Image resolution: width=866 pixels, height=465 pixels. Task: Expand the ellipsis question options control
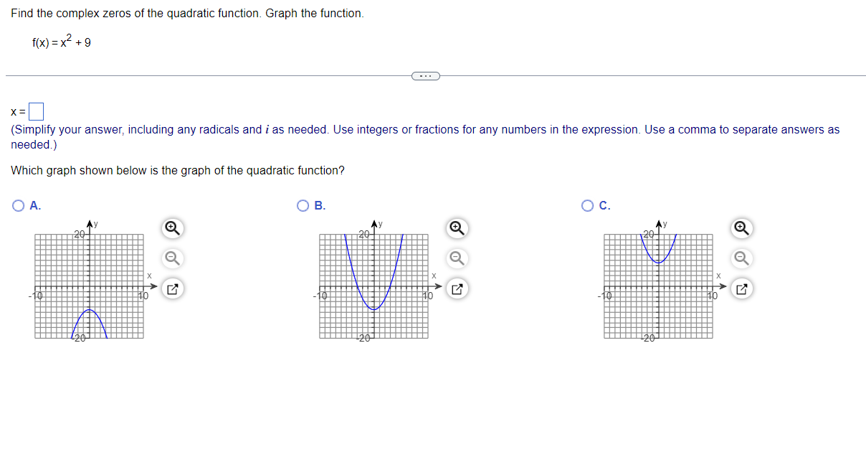point(426,75)
